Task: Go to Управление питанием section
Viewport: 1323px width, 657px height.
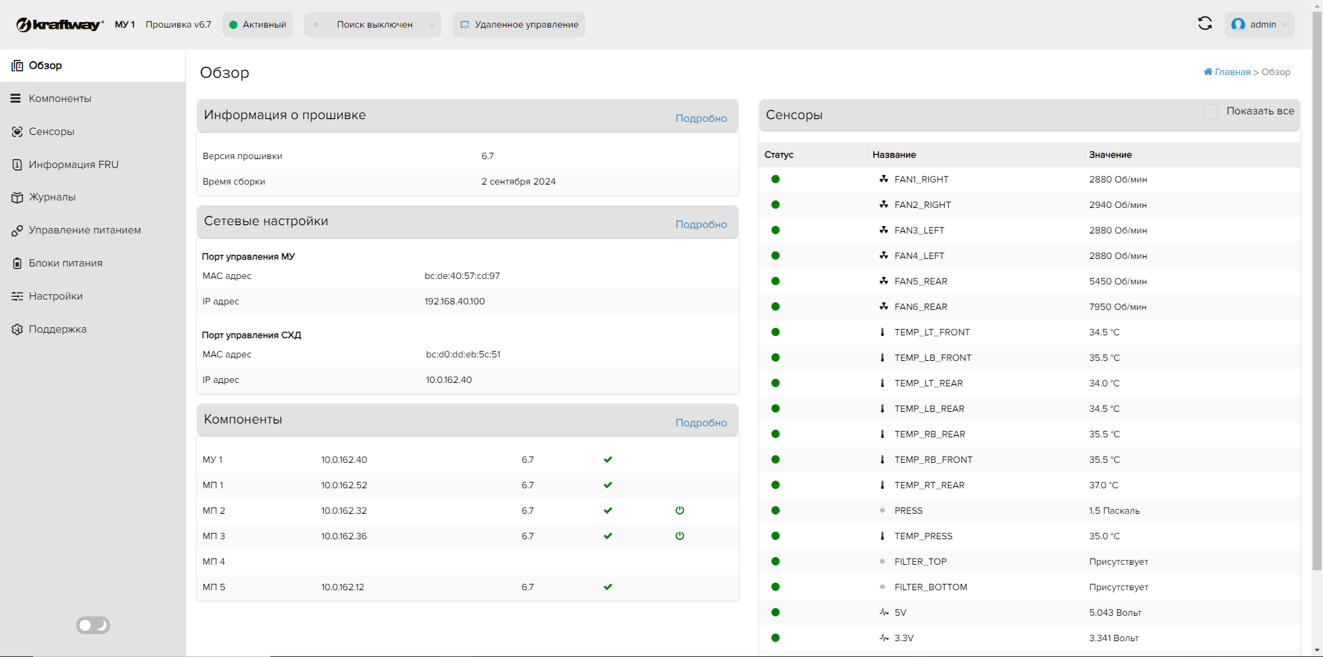Action: pyautogui.click(x=85, y=230)
